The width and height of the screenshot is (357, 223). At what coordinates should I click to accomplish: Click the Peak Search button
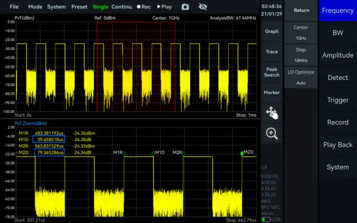coord(271,72)
